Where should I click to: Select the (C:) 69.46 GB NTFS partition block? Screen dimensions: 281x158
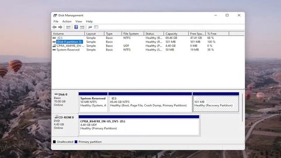point(150,102)
